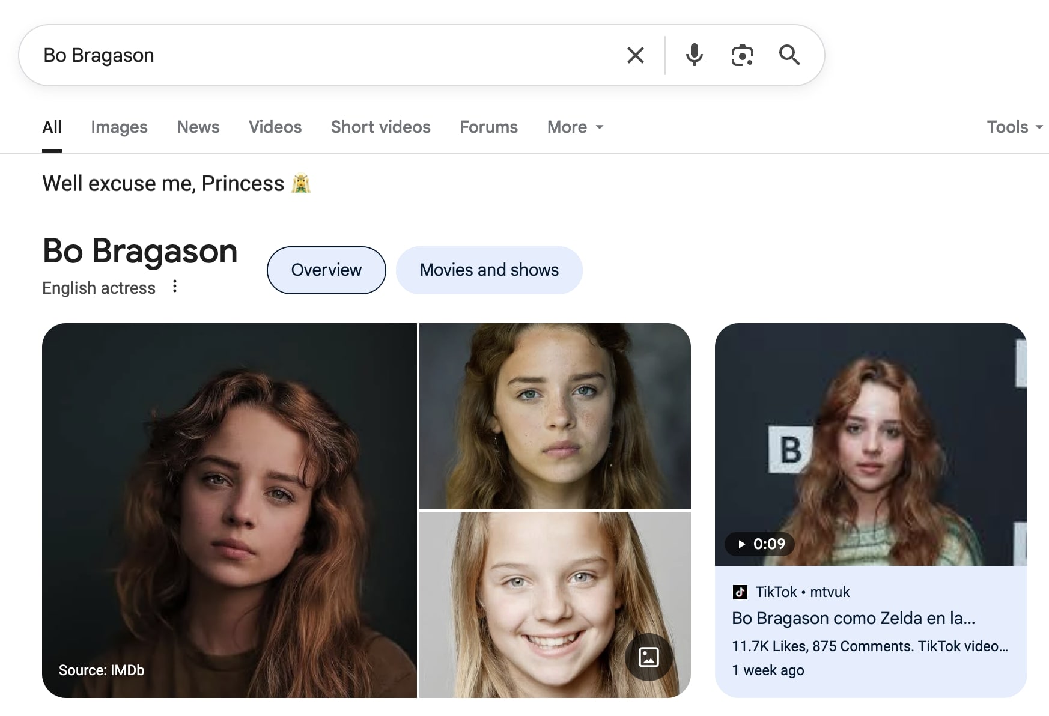Open the Forums tab

tap(489, 127)
